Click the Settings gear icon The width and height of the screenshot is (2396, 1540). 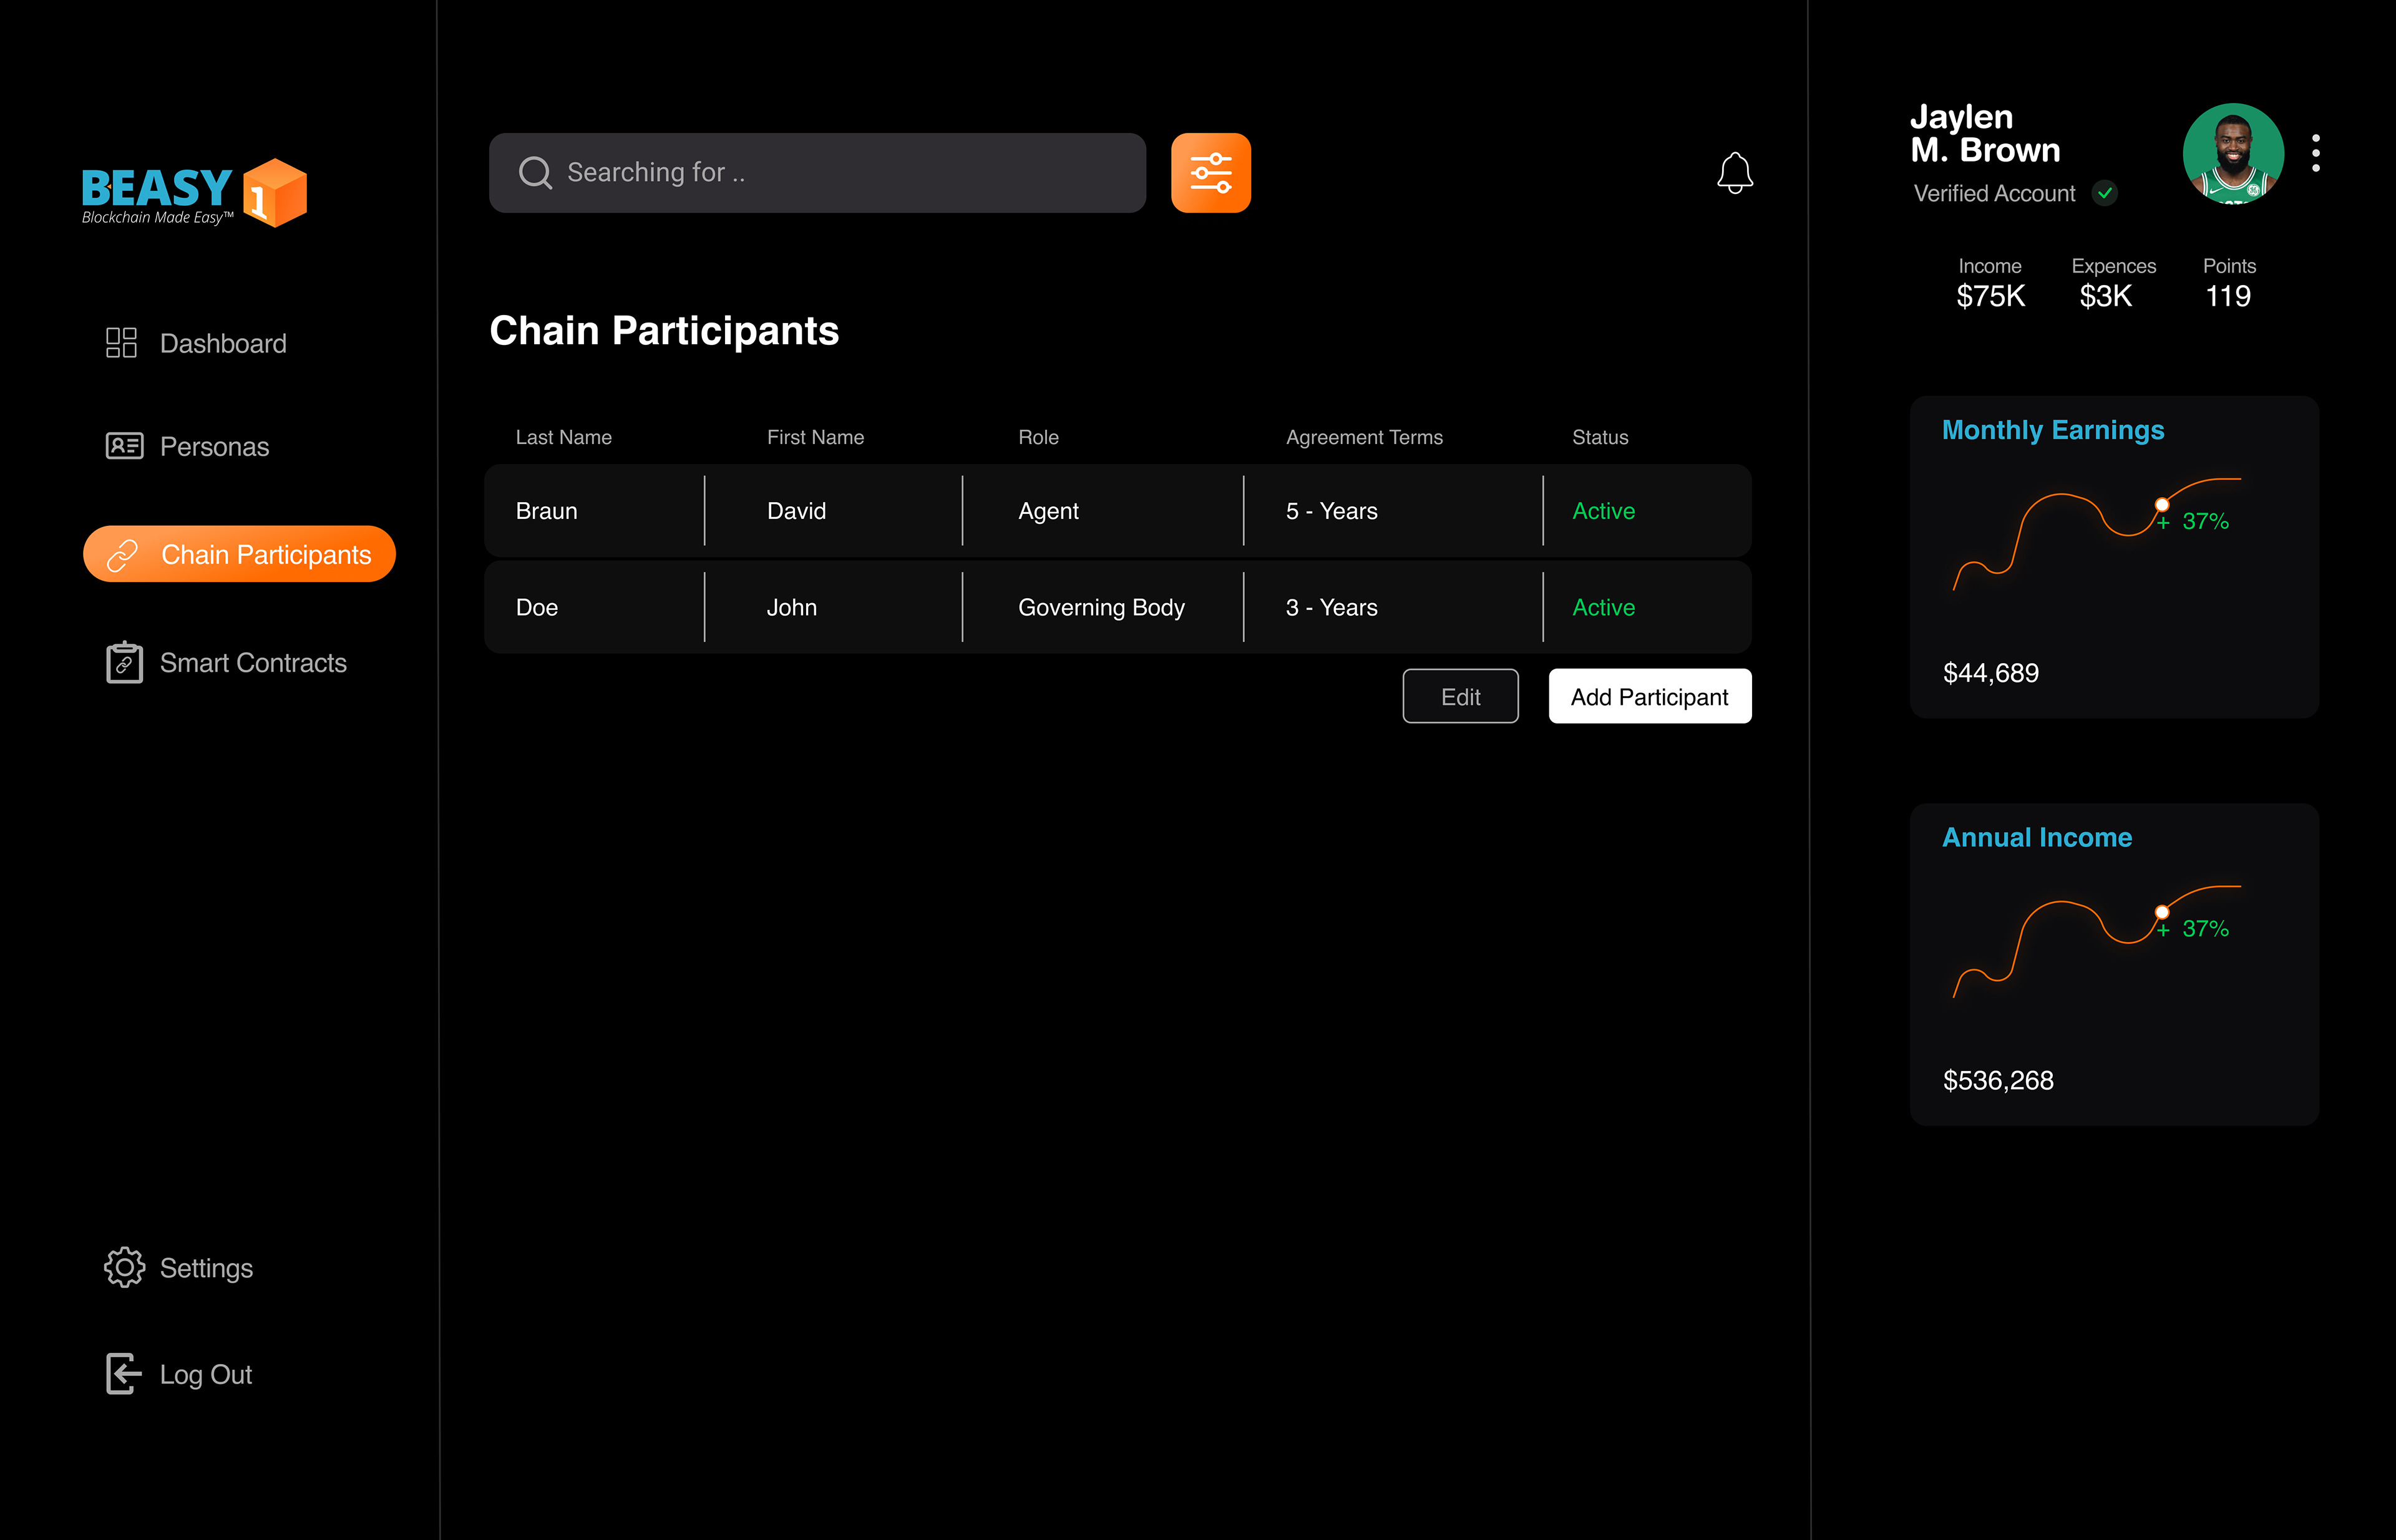tap(124, 1267)
